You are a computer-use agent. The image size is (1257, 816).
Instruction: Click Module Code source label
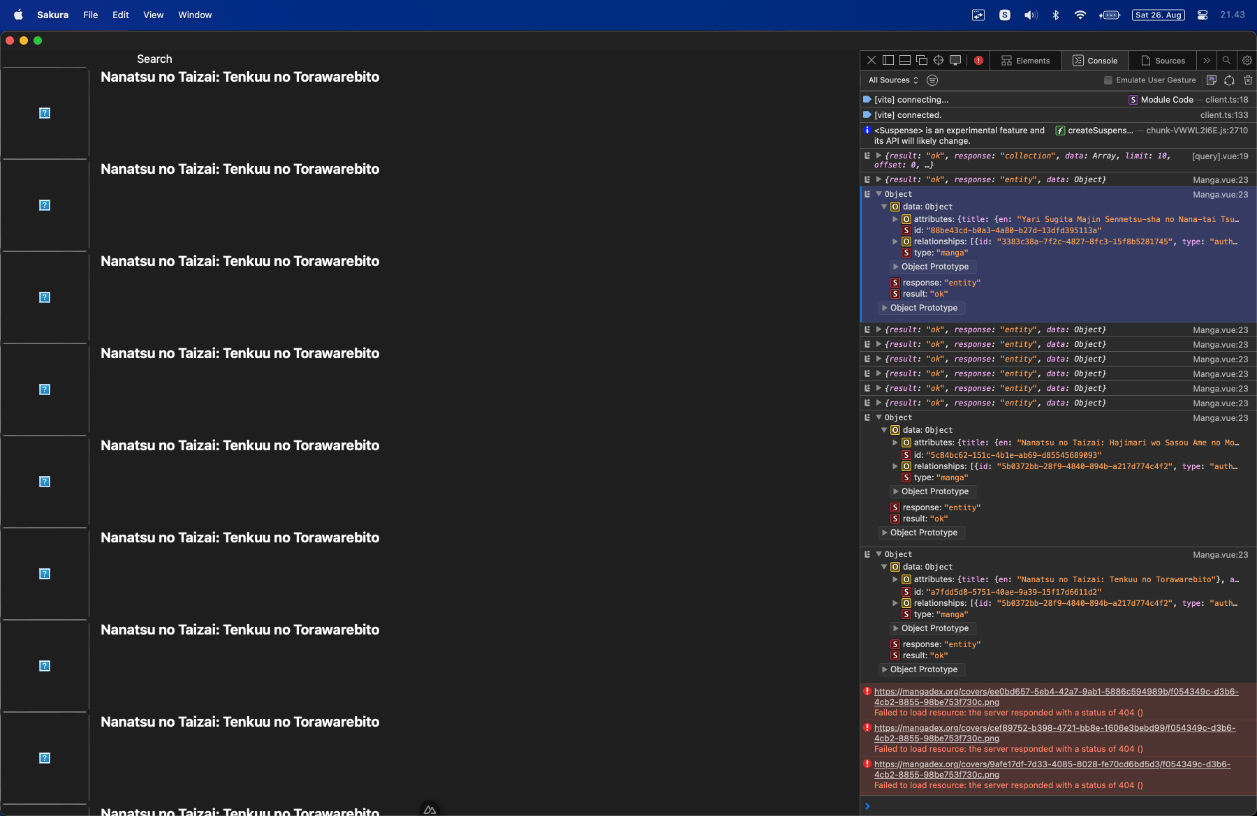(x=1161, y=100)
